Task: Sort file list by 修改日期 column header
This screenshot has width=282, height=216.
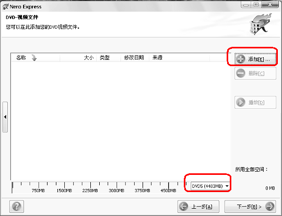Action: [135, 58]
